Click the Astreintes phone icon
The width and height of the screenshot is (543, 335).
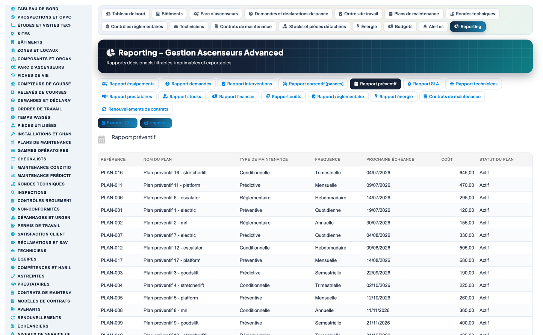(13, 276)
